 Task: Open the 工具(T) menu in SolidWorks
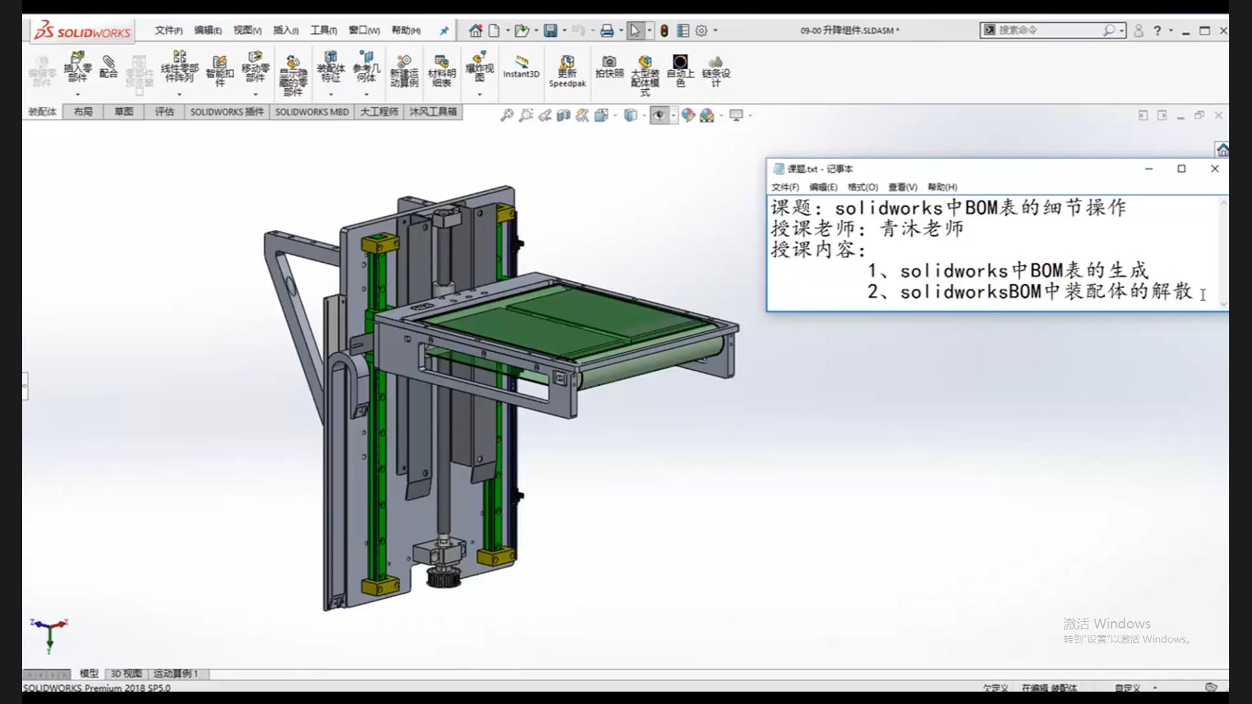tap(323, 30)
